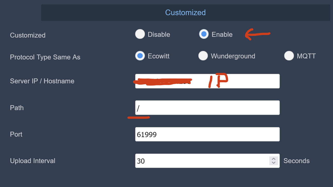
Task: Decrease upload interval with the down arrow
Action: click(x=274, y=163)
